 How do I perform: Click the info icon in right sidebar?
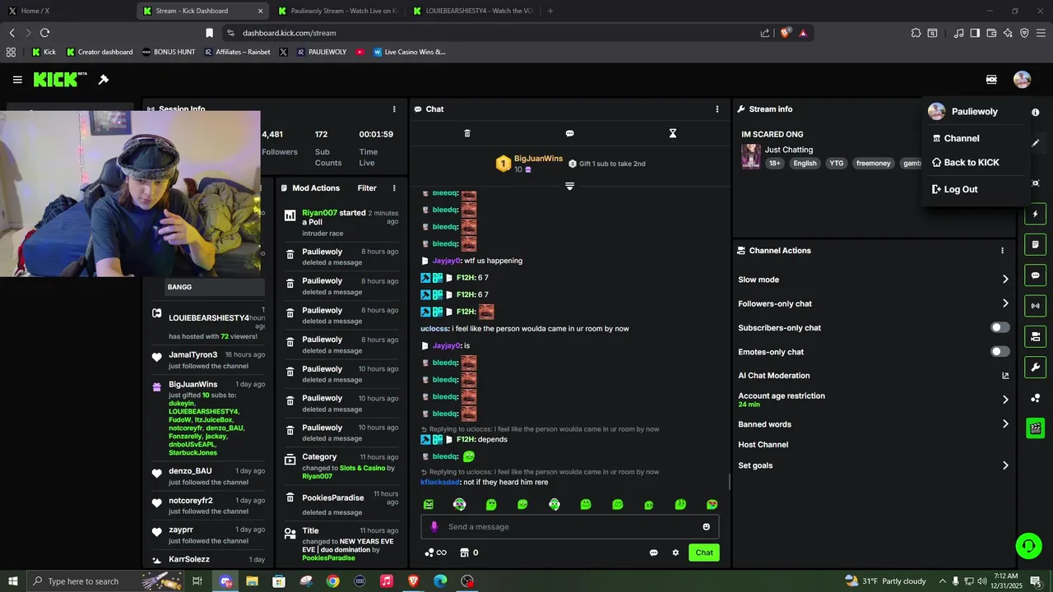(1036, 113)
